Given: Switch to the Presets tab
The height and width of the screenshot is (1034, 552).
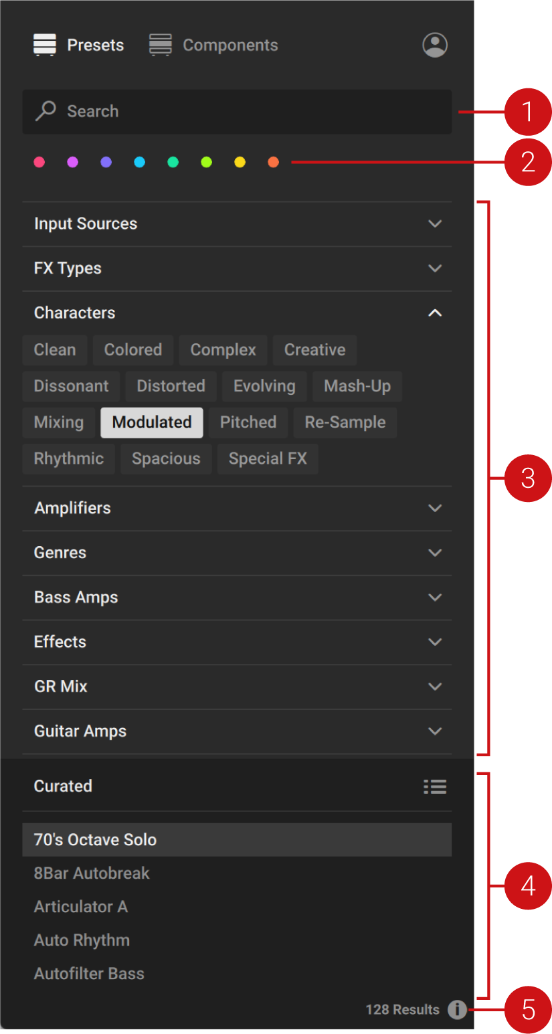Looking at the screenshot, I should 95,45.
